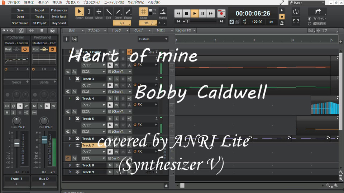Image resolution: width=344 pixels, height=193 pixels.
Task: Pause the transport
Action: point(202,13)
